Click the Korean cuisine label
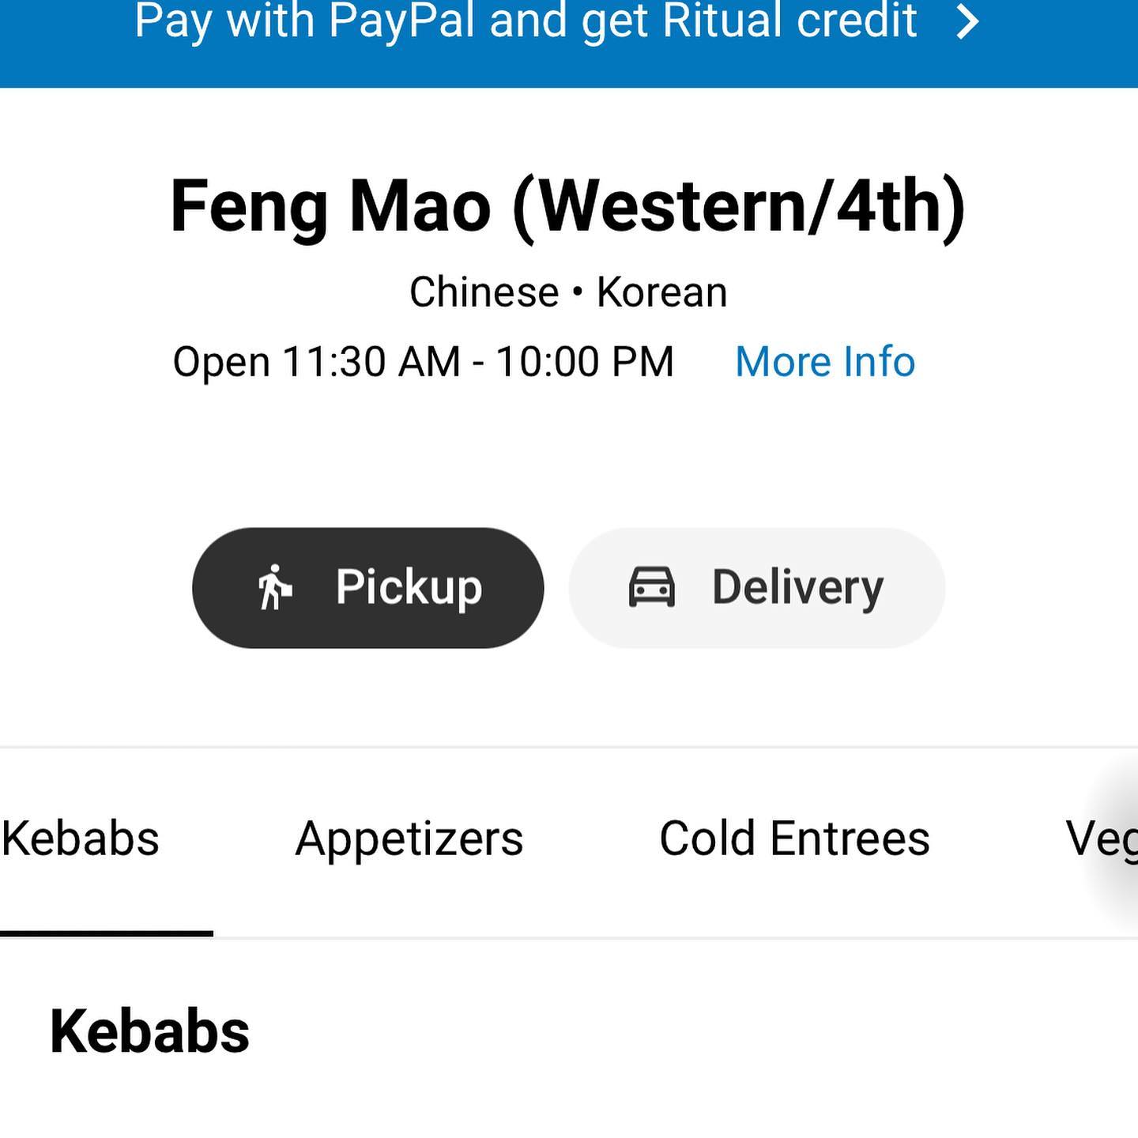The height and width of the screenshot is (1138, 1138). pyautogui.click(x=661, y=292)
